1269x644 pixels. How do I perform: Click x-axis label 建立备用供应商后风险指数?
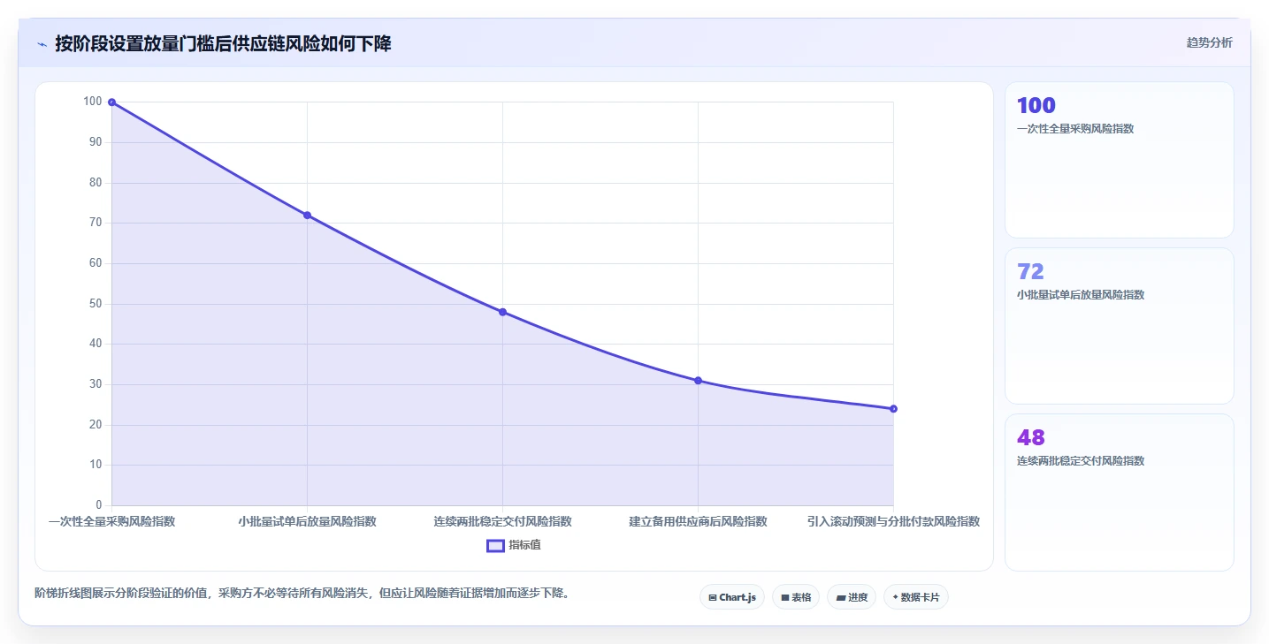[698, 522]
